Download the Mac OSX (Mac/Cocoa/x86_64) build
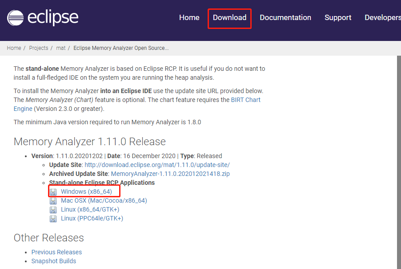The image size is (401, 269). pyautogui.click(x=104, y=200)
